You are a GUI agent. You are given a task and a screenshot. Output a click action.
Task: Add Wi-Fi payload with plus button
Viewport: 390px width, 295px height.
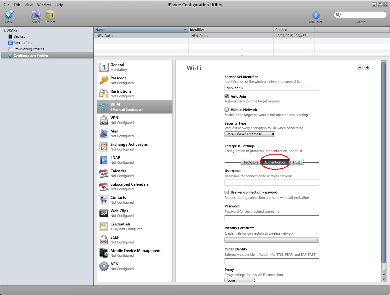coord(367,67)
